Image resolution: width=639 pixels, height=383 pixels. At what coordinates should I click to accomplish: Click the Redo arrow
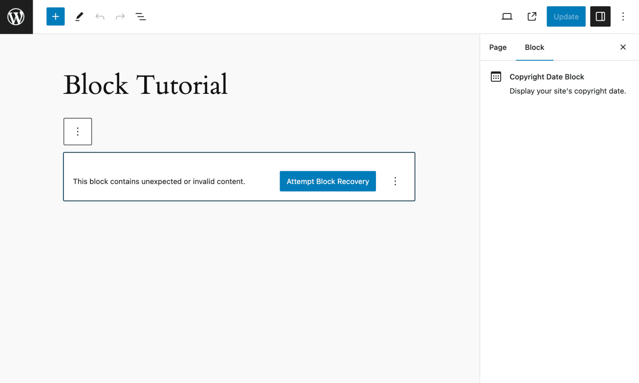120,16
